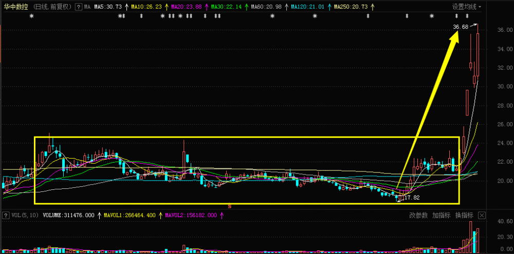The image size is (514, 254).
Task: Click the 36.00 price axis label
Action: pos(505,30)
